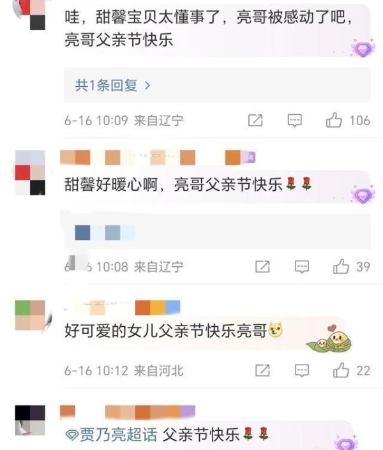Share the 10:08 Liaoning comment

click(x=262, y=267)
